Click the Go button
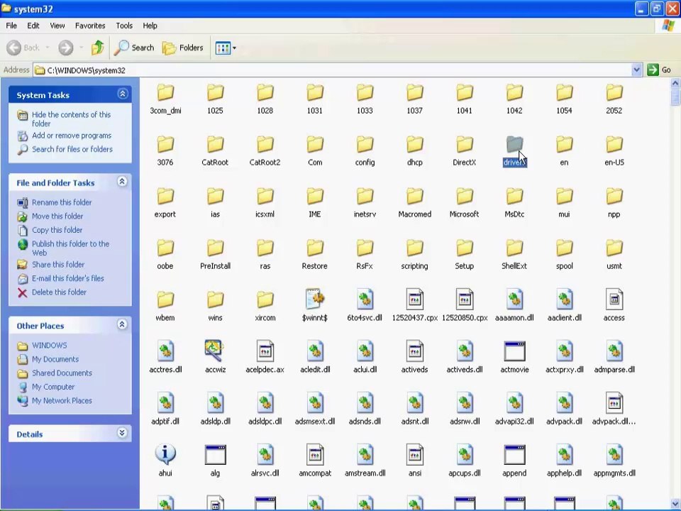This screenshot has width=681, height=511. pyautogui.click(x=659, y=70)
